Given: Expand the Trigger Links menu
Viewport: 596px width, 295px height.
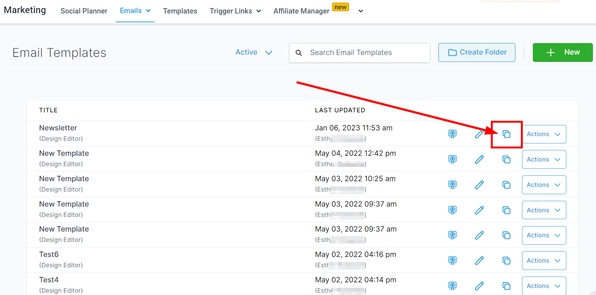Looking at the screenshot, I should coord(235,11).
